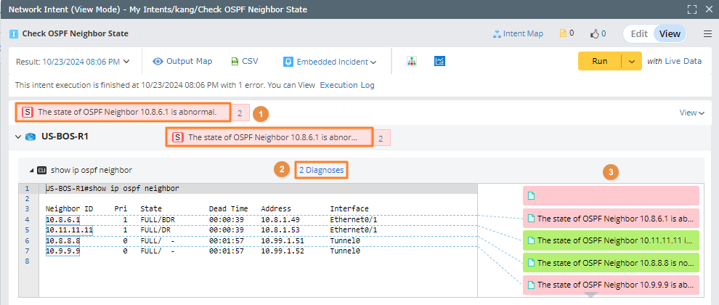Open the hamburger menu
719x305 pixels.
click(707, 33)
